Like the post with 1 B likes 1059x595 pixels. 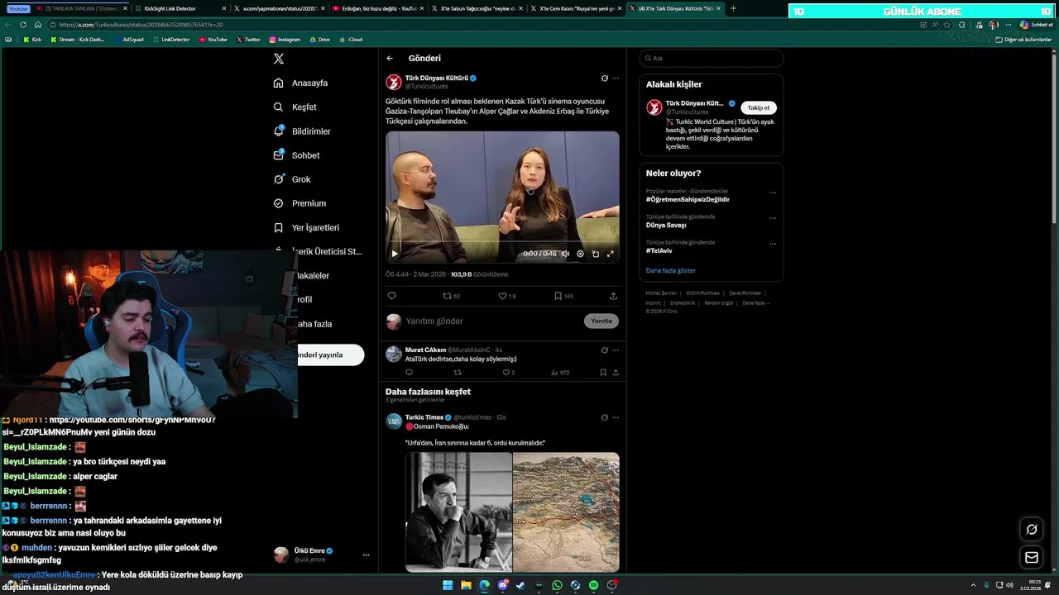[506, 296]
